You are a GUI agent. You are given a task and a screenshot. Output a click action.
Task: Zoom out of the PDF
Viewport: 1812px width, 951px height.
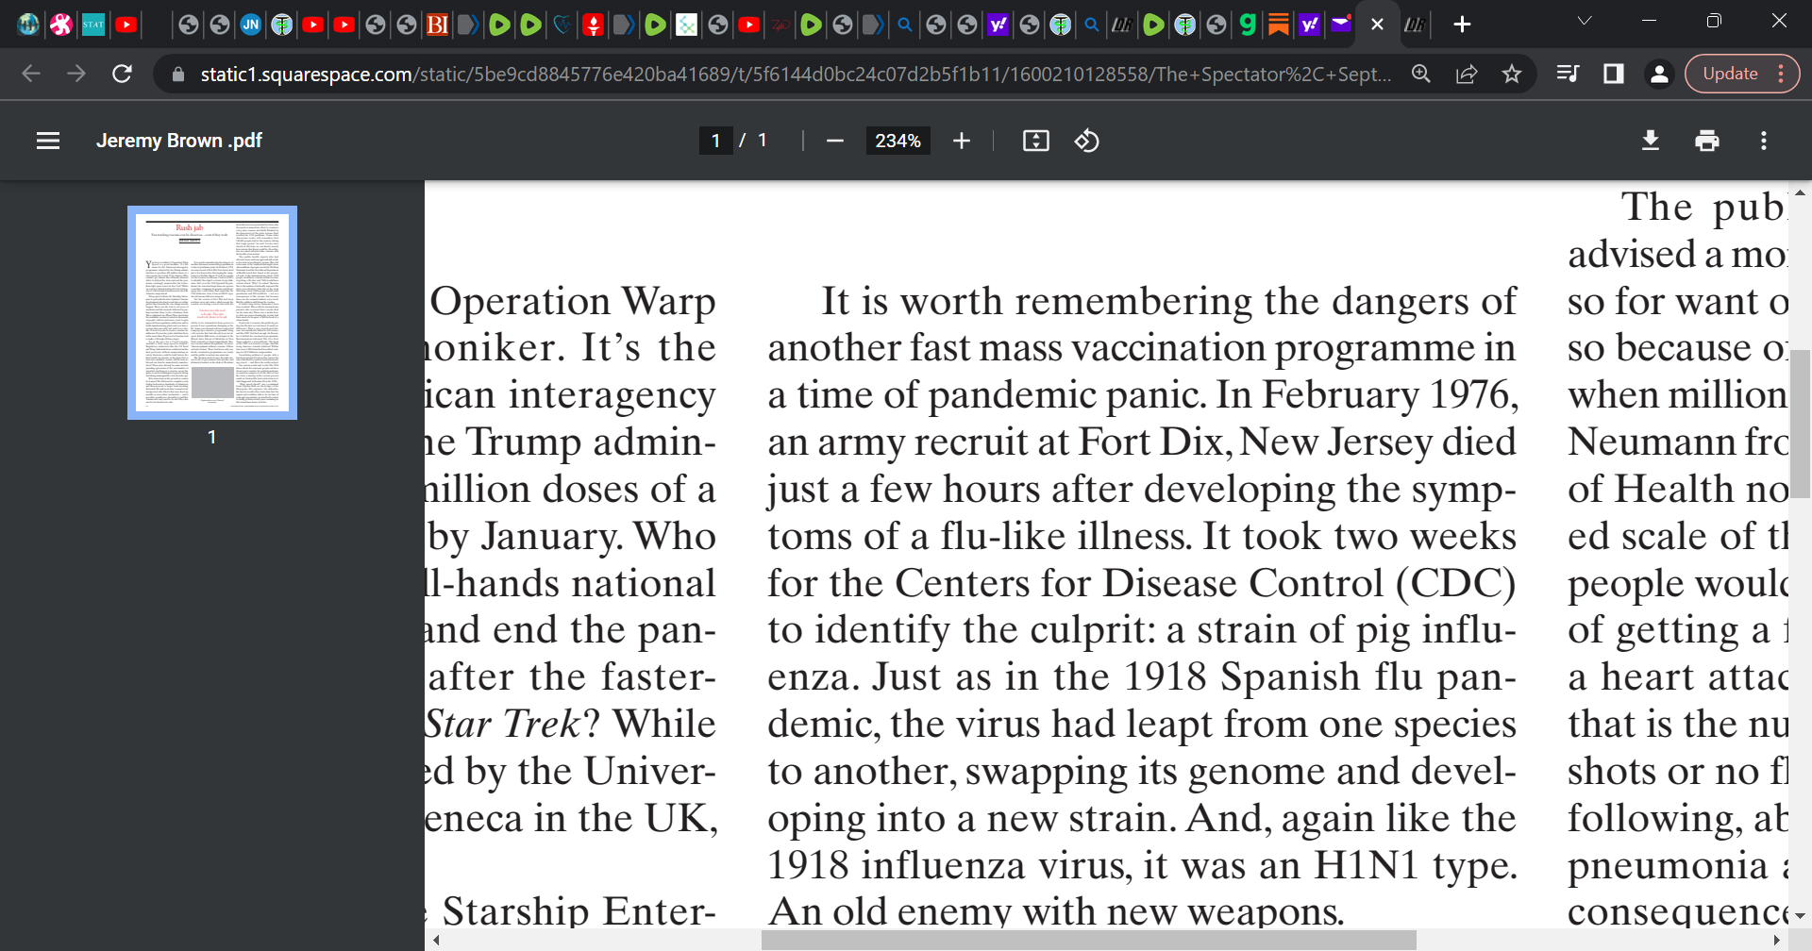click(834, 141)
